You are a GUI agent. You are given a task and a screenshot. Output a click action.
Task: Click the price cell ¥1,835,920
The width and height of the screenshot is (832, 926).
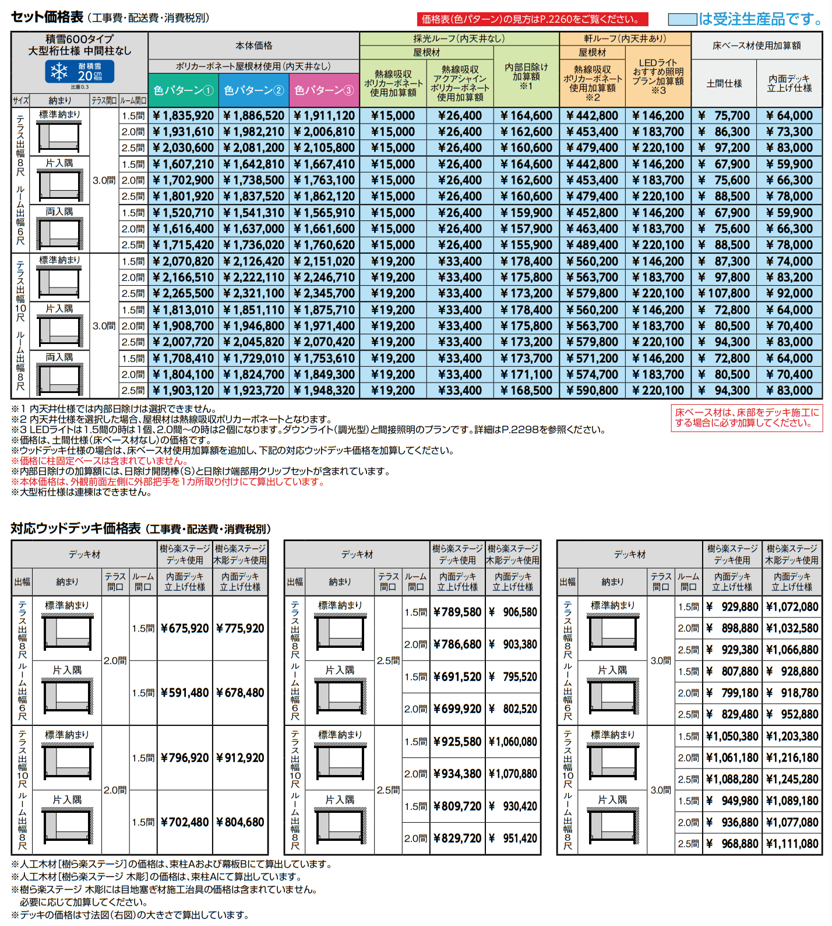tap(184, 115)
